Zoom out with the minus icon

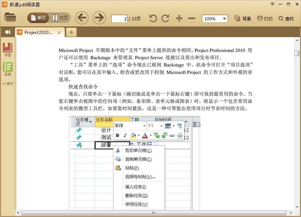point(191,19)
